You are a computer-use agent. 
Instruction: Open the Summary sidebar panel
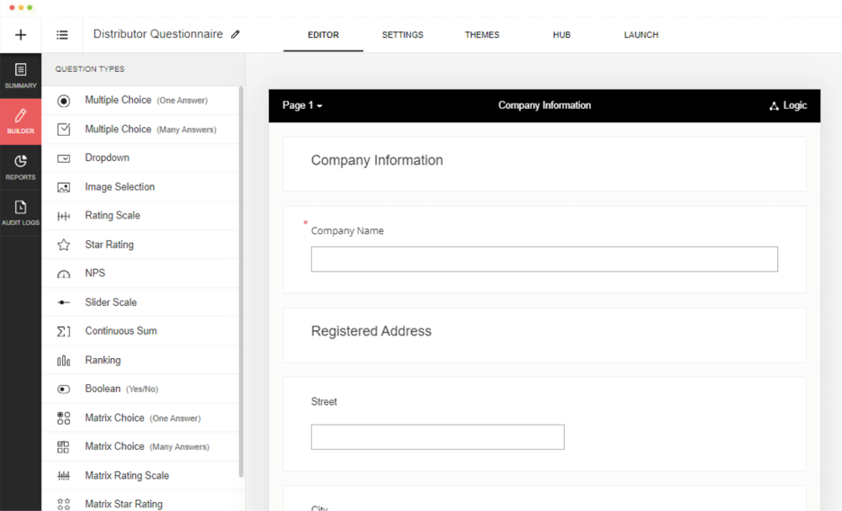[21, 76]
